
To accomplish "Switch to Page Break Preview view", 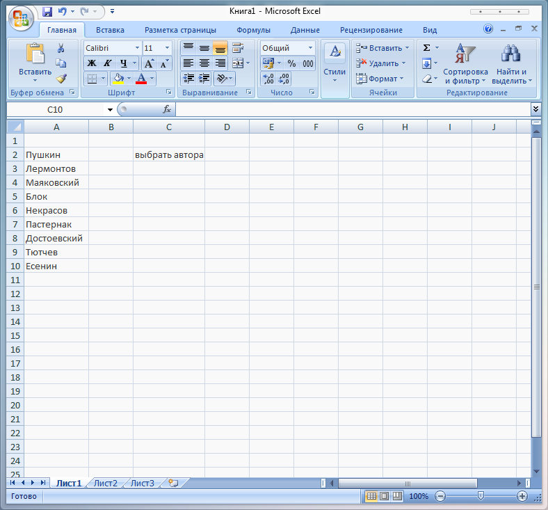I will coord(397,496).
